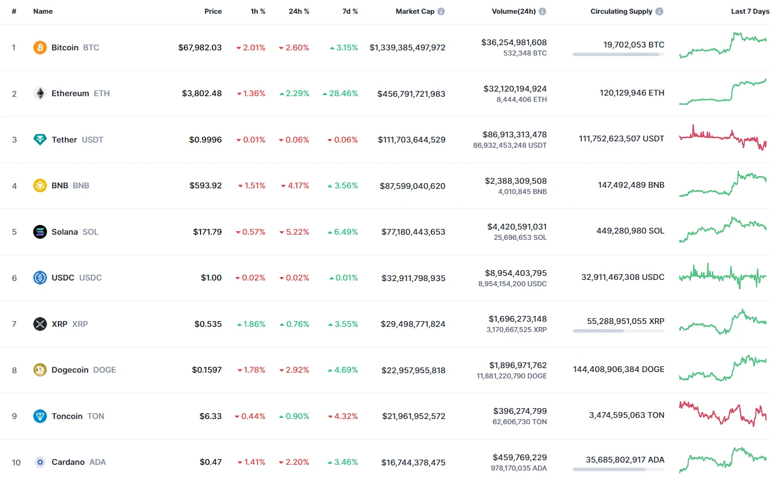Sort the table by Price column

click(213, 11)
